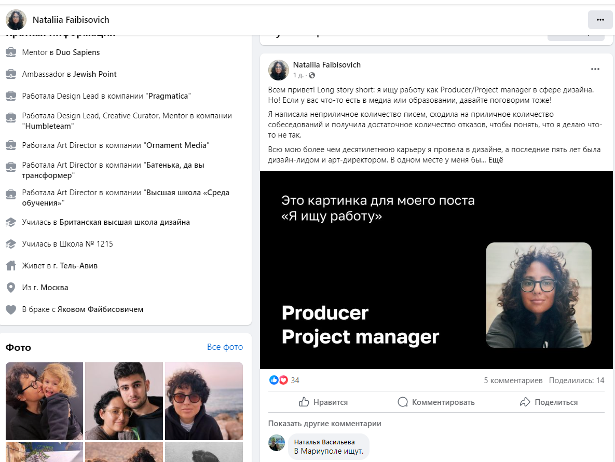Open the Высшая школа «Среда обучения» link
This screenshot has width=615, height=462.
coord(126,198)
